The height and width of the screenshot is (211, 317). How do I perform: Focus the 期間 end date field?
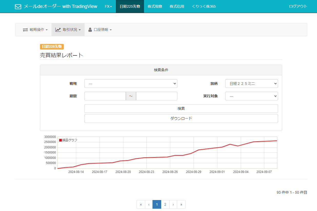[157, 96]
